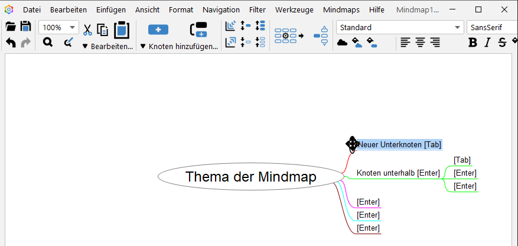Undo the last action
Viewport: 518px width, 246px height.
pos(11,43)
